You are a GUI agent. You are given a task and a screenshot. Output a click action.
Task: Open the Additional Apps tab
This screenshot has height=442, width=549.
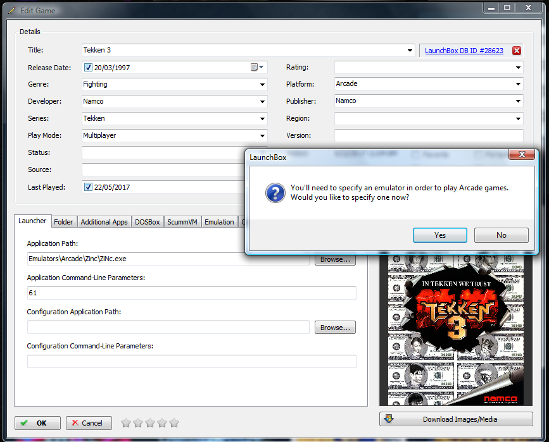coord(104,222)
